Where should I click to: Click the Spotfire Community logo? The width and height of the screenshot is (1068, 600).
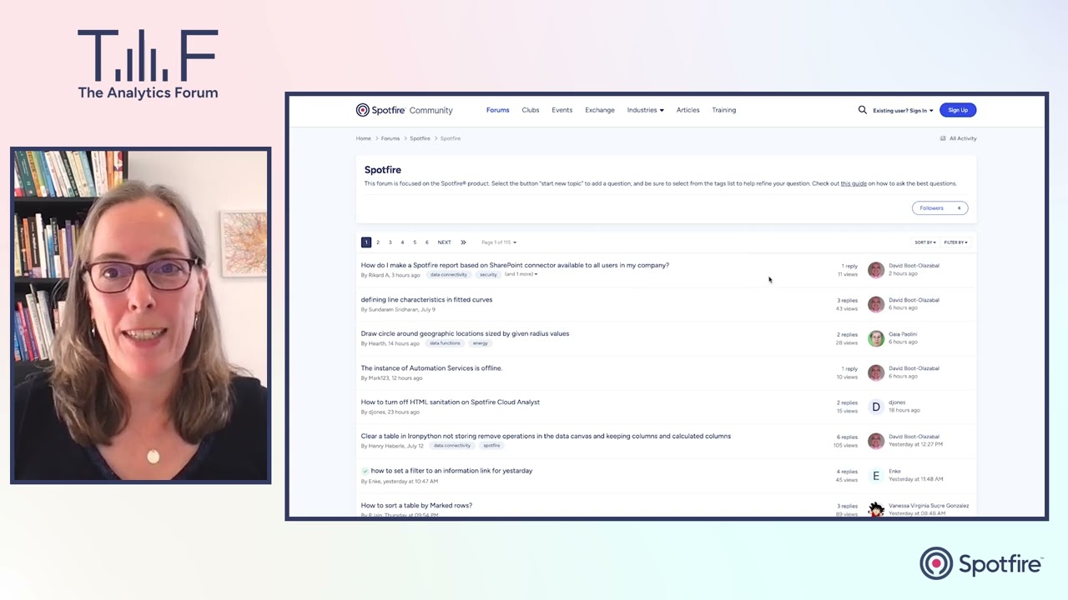(x=405, y=110)
